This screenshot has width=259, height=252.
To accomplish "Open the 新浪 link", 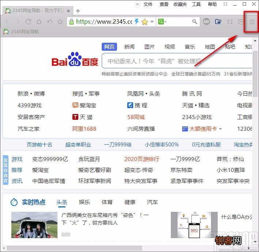I will pos(23,93).
